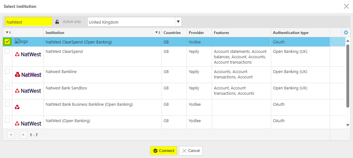
Task: Sort by the Features column header
Action: pyautogui.click(x=242, y=33)
